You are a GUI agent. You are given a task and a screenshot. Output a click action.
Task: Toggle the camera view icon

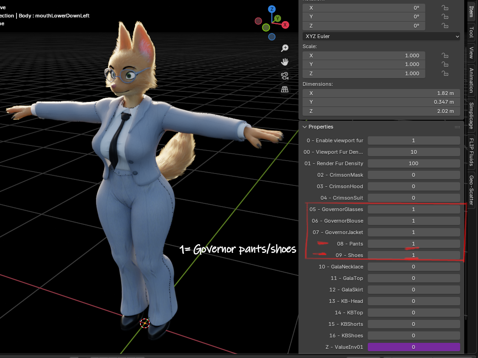pos(285,76)
